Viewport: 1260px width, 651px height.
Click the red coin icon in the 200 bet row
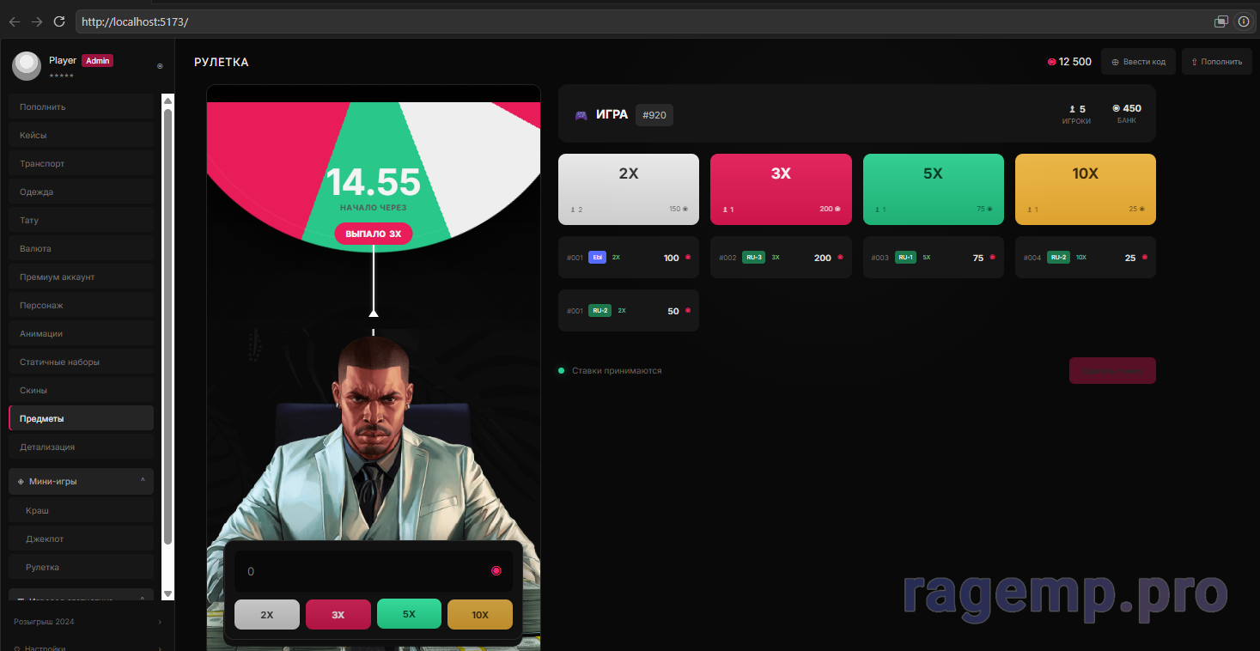tap(840, 258)
